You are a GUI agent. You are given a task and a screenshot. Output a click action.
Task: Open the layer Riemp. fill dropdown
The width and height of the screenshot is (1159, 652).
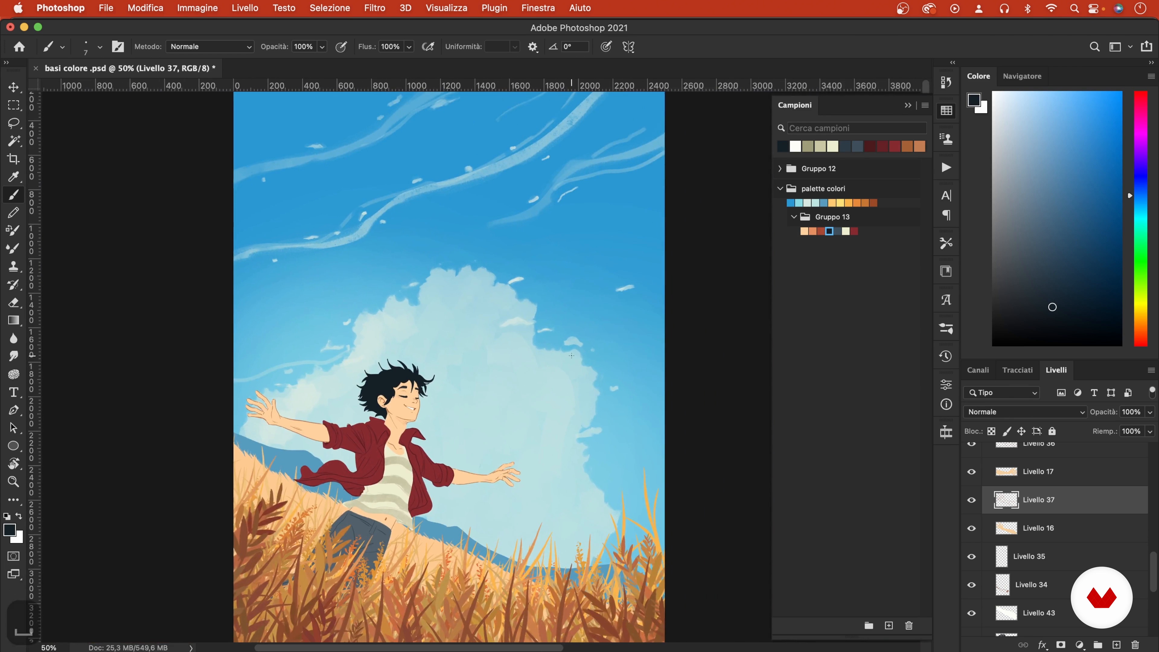[1150, 431]
